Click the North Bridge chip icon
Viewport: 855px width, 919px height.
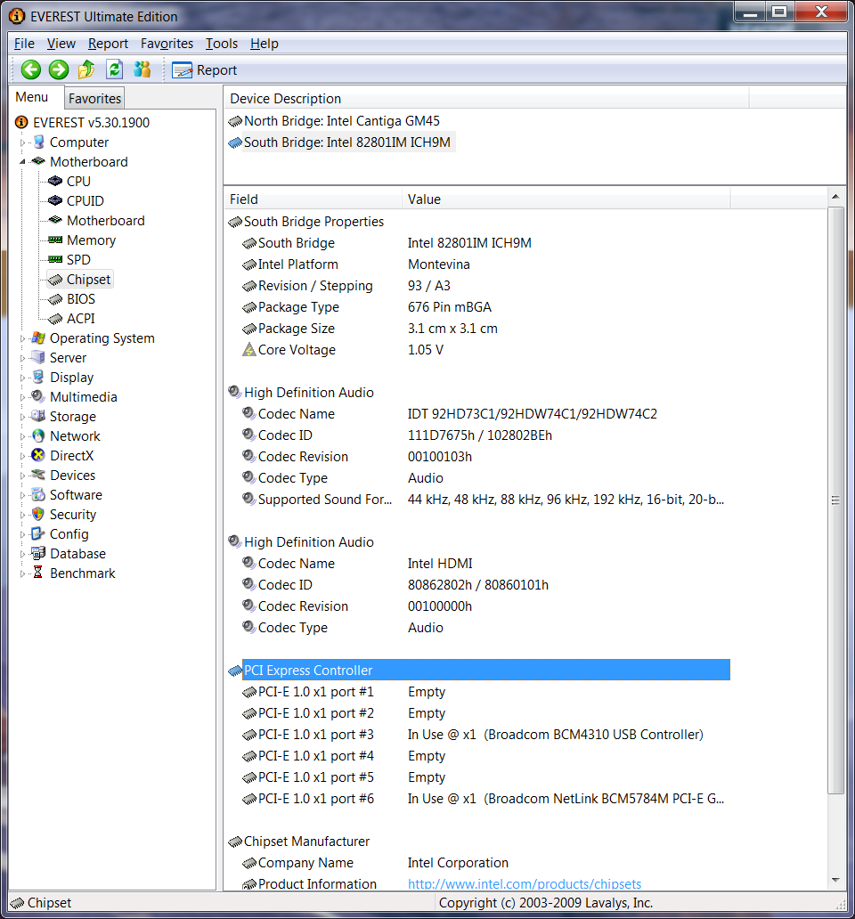click(x=235, y=121)
